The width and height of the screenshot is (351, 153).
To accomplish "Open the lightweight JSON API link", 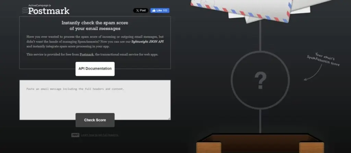I will point(147,42).
